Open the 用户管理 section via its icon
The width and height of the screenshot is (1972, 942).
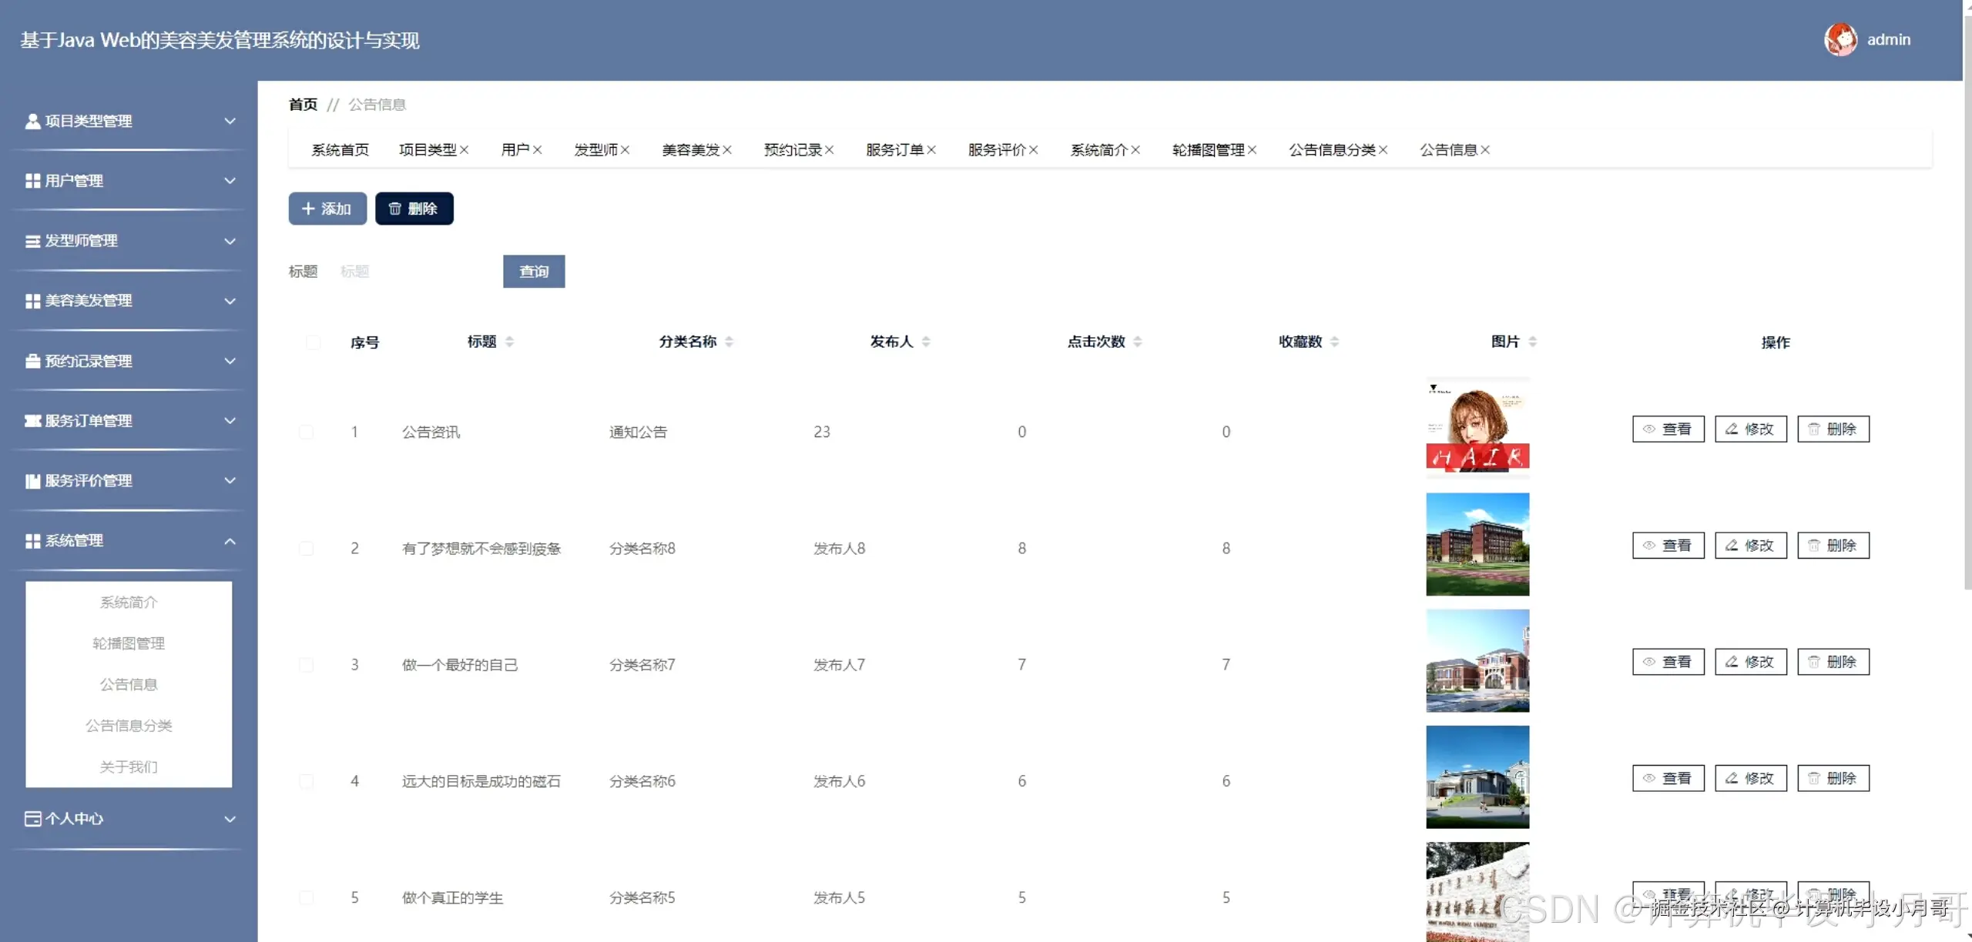point(32,181)
